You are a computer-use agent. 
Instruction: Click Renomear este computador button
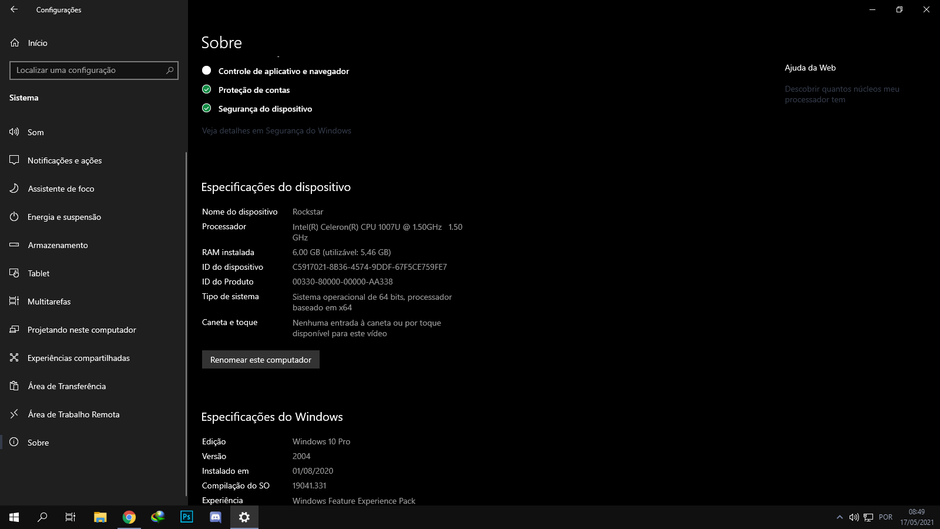pos(261,360)
